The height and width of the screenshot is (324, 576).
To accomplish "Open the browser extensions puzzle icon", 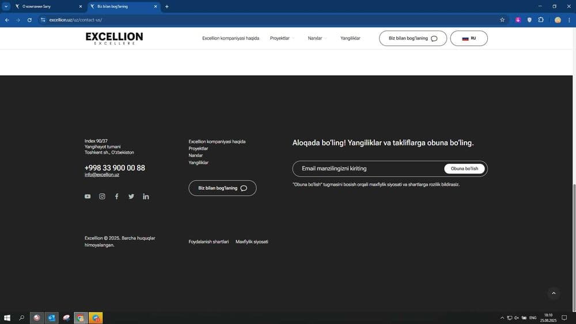I will [x=541, y=20].
